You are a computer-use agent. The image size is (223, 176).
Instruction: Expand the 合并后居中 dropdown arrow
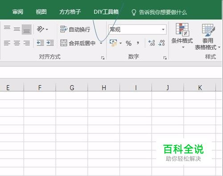click(101, 43)
